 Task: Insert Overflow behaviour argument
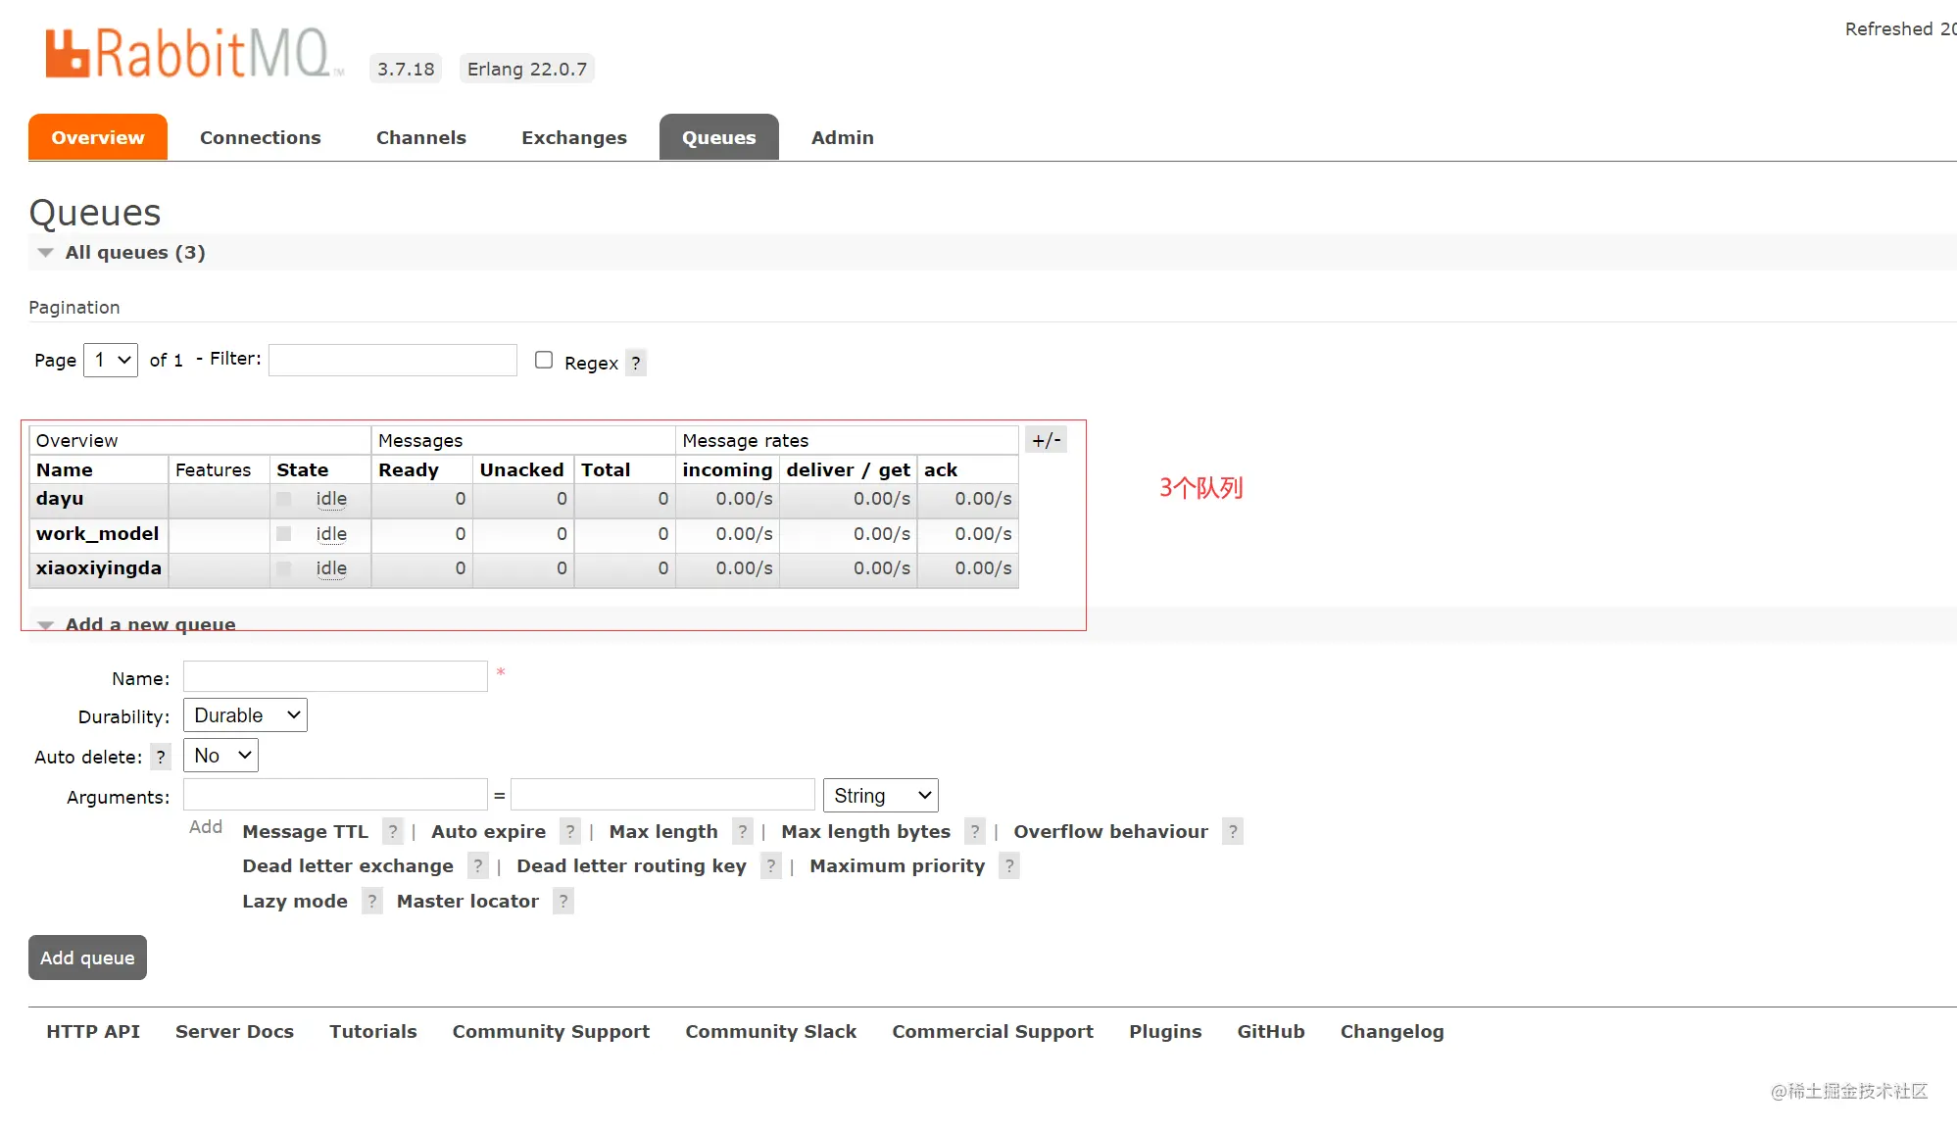1110,832
